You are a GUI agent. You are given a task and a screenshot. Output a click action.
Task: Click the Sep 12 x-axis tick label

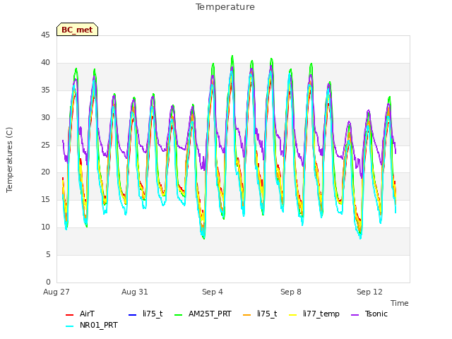coord(369,292)
